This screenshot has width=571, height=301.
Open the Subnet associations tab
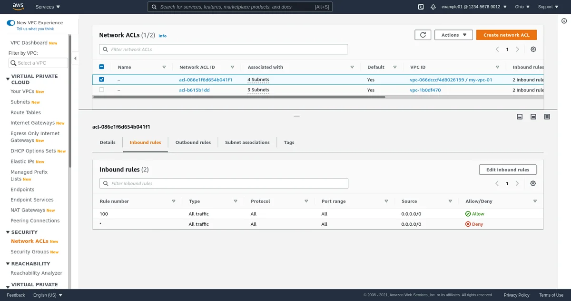point(247,142)
